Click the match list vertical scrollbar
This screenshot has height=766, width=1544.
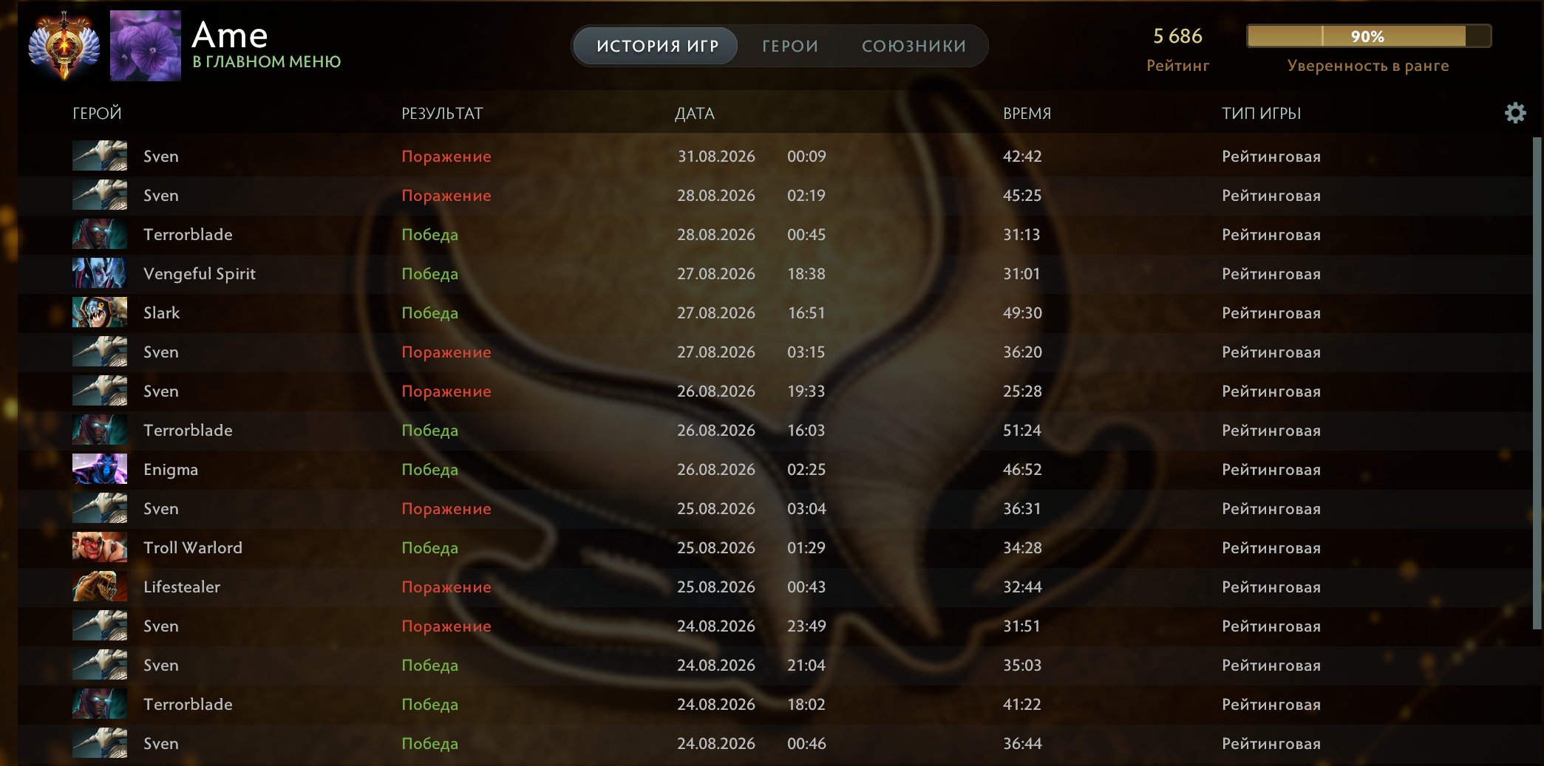[1537, 384]
